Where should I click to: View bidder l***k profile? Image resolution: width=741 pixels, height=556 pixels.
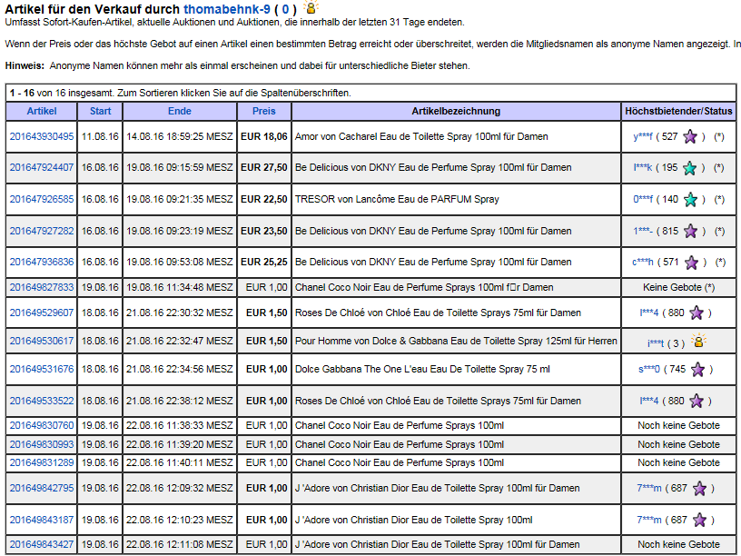click(x=643, y=167)
